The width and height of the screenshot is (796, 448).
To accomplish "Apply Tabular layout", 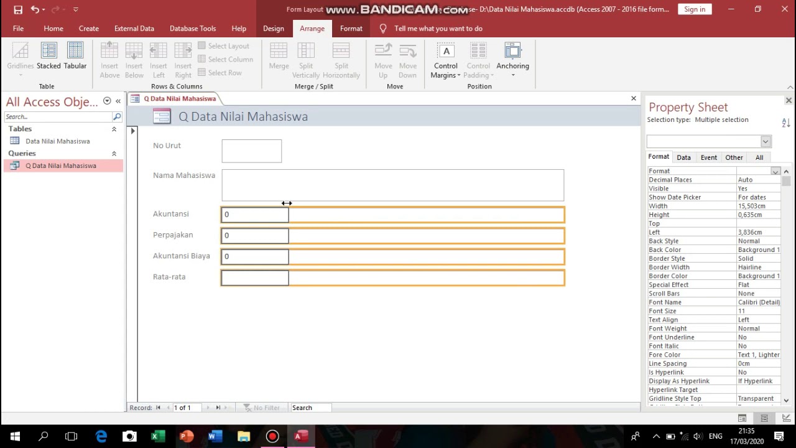I will (75, 56).
